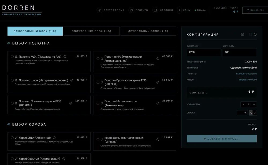Show info for Полотно Шпон (Натуральное дерево)
Screen dimensions: 268x165
tap(72, 80)
